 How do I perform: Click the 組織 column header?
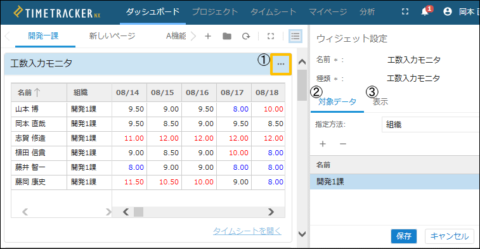point(89,93)
